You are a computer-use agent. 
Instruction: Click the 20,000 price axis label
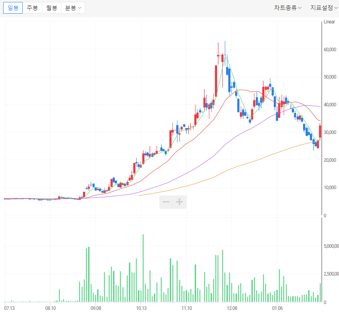pos(330,160)
